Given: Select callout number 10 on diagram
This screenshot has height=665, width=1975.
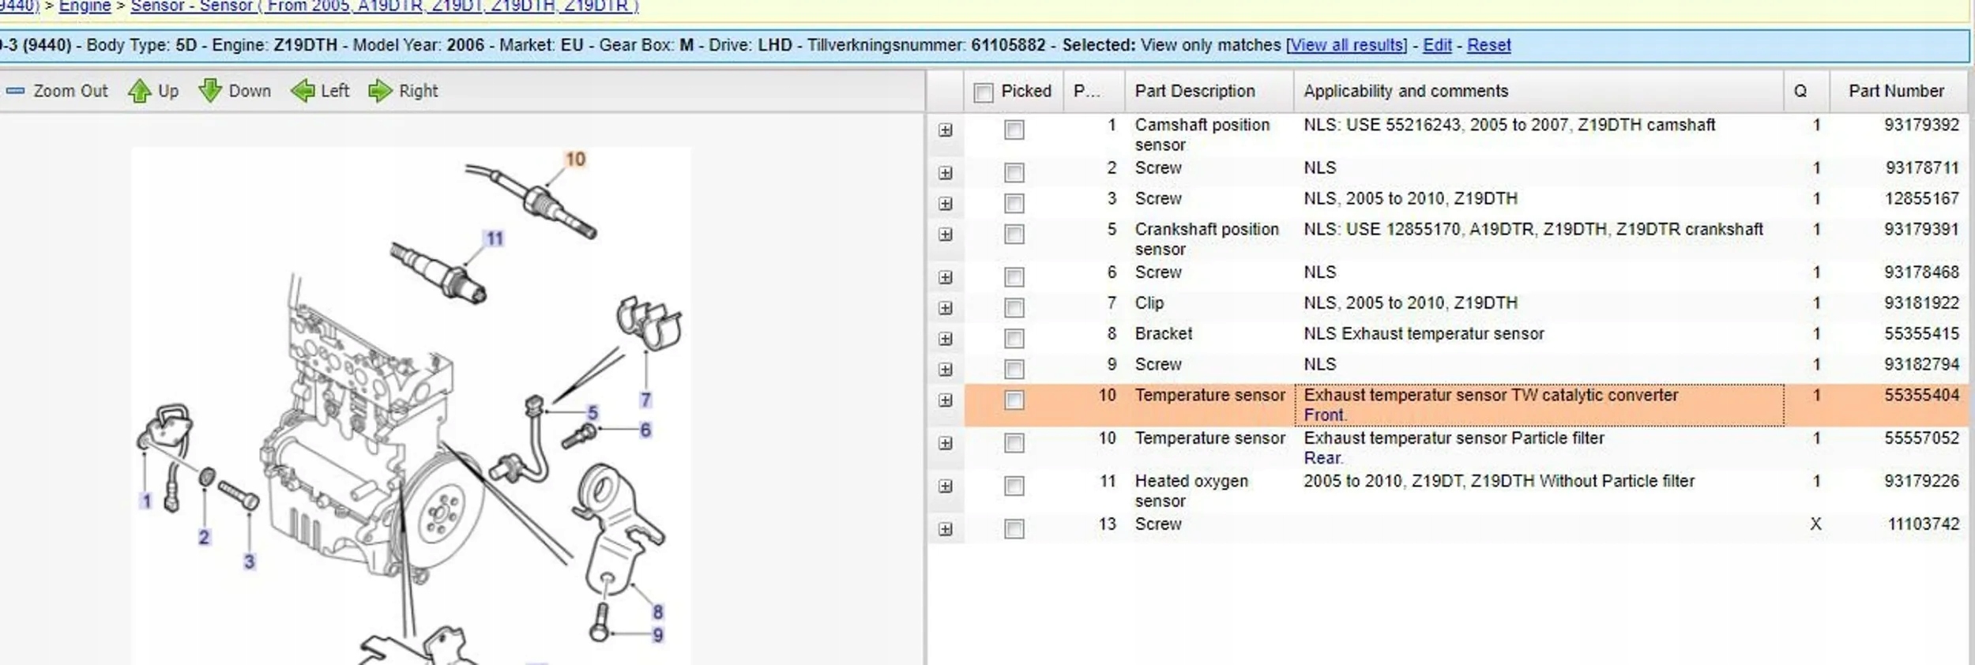Looking at the screenshot, I should pyautogui.click(x=576, y=160).
